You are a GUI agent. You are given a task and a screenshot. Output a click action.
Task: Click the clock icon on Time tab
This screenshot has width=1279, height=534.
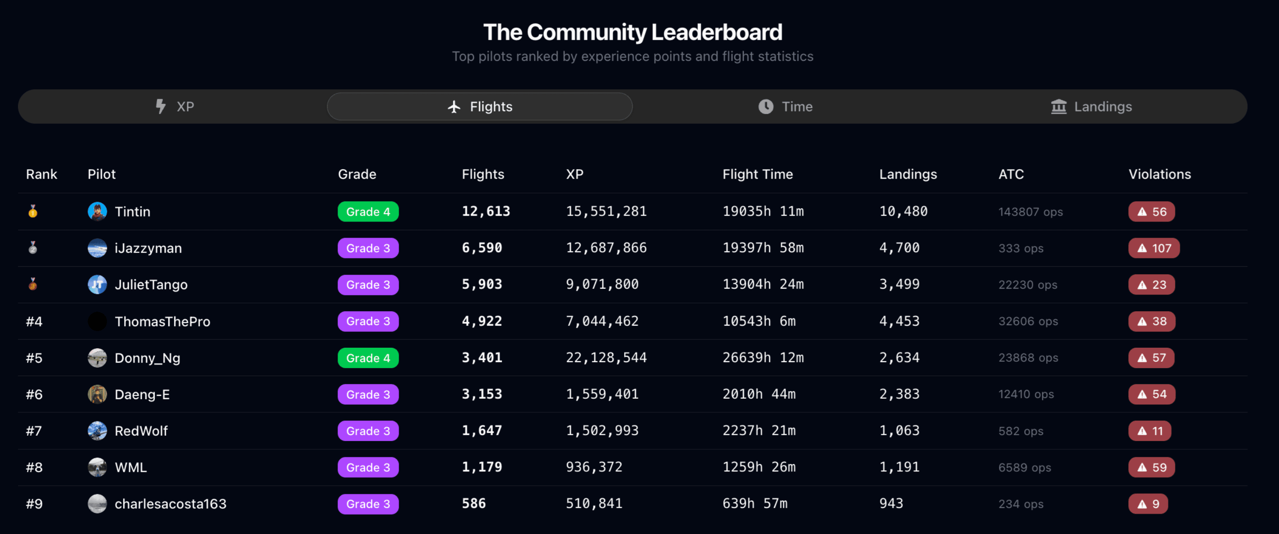(765, 107)
